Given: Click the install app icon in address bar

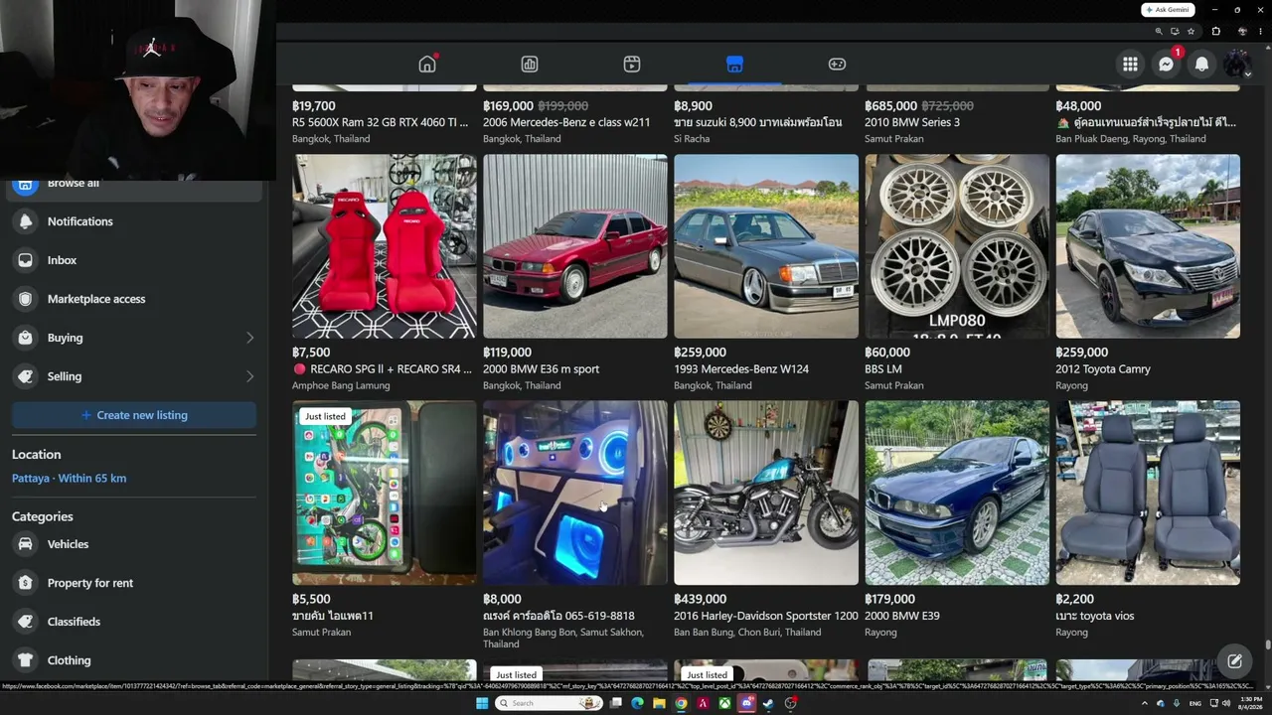Looking at the screenshot, I should 1175,31.
